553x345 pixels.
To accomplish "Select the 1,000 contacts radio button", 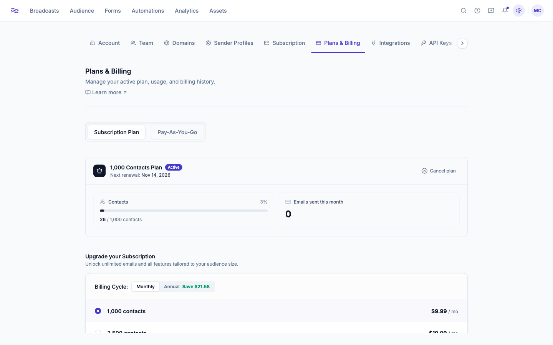I will coord(98,311).
